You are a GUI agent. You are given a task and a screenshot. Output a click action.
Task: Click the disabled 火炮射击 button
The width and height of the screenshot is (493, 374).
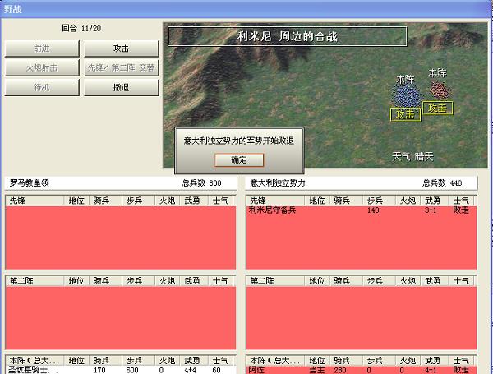[x=42, y=67]
